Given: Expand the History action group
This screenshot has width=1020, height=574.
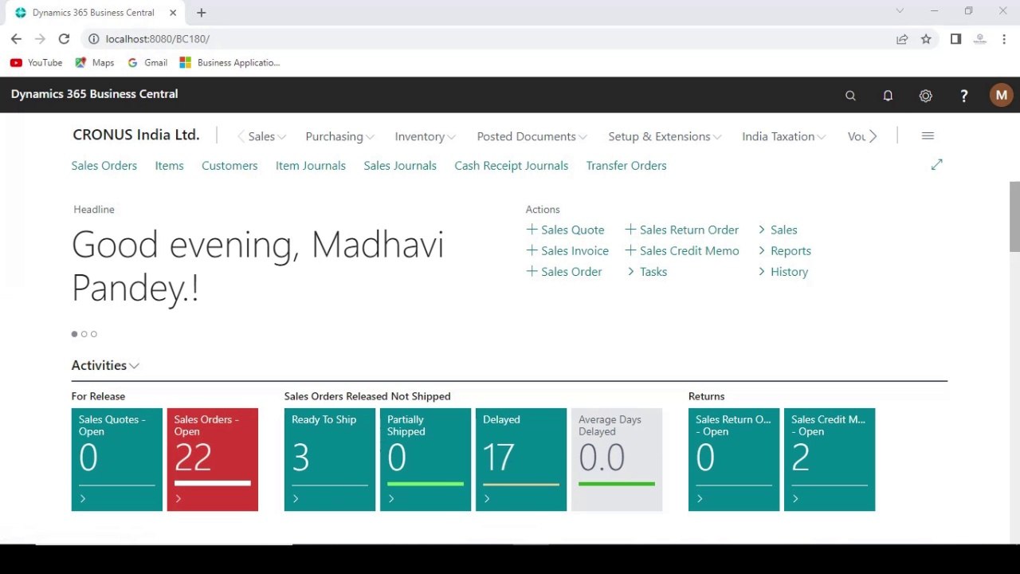Looking at the screenshot, I should pos(783,272).
